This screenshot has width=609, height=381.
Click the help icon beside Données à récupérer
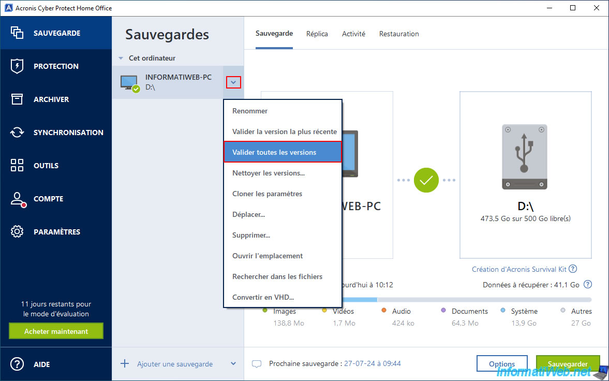point(587,285)
